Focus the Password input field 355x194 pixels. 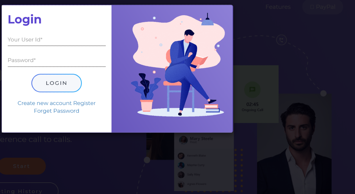pos(57,60)
